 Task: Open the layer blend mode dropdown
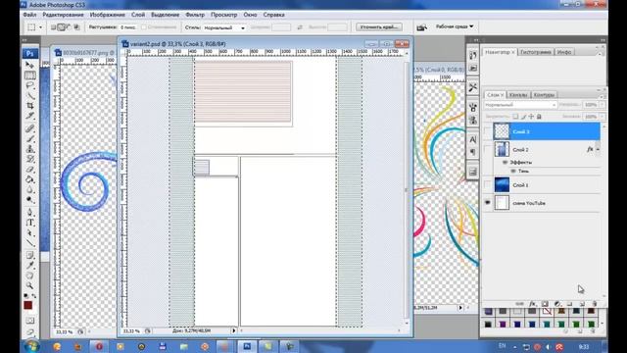[520, 105]
